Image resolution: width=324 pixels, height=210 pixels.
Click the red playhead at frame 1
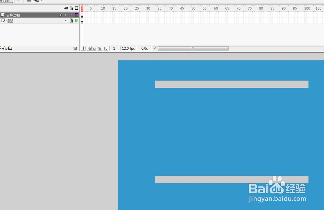pyautogui.click(x=82, y=8)
